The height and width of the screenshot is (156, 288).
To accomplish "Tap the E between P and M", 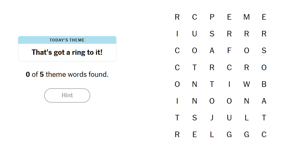I will pyautogui.click(x=229, y=17).
